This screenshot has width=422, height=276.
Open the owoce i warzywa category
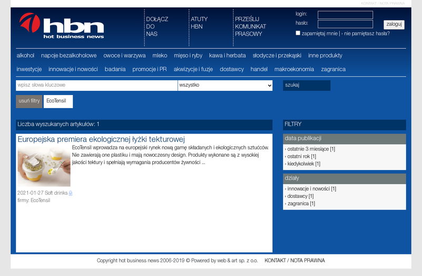pos(124,55)
